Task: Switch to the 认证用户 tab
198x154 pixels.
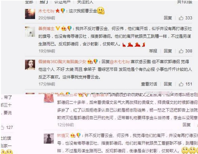Action: (62, 2)
